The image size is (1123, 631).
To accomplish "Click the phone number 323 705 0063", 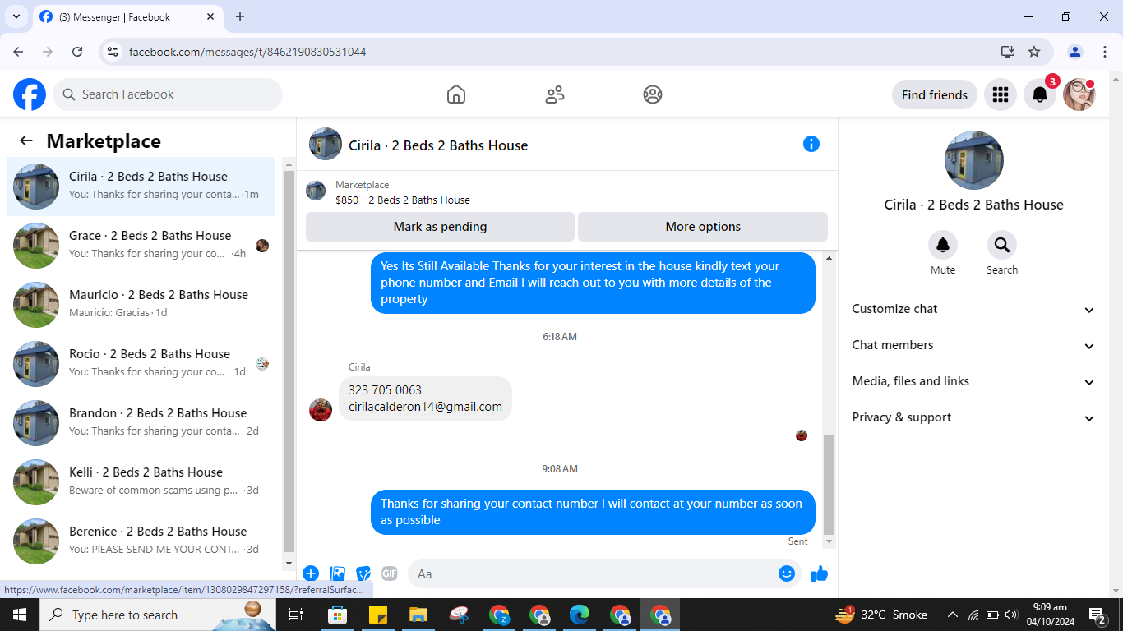I will (385, 390).
